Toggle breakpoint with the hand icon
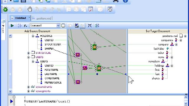Screen dimensions: 189x106 (x=30, y=9)
